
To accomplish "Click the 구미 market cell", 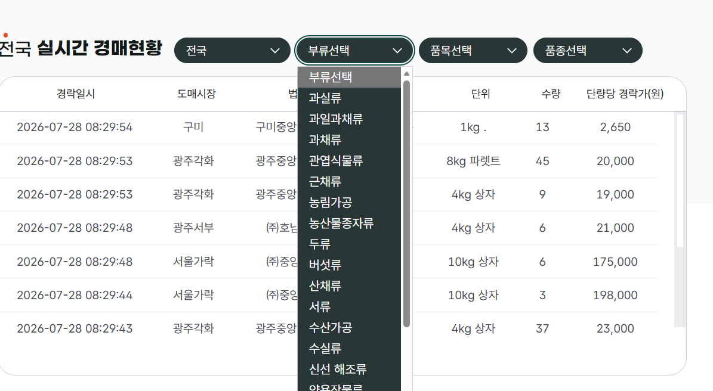I will [193, 127].
